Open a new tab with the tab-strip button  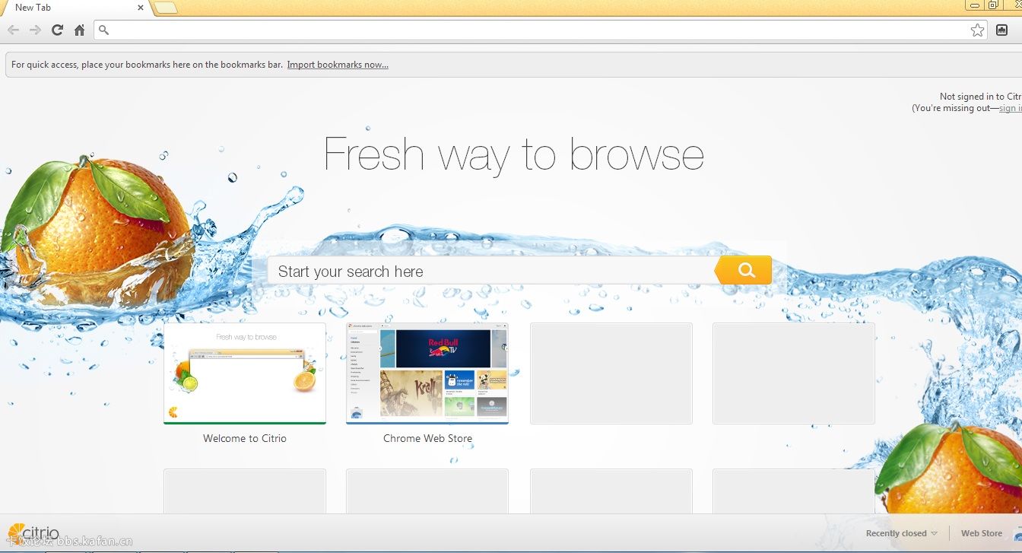pyautogui.click(x=166, y=8)
